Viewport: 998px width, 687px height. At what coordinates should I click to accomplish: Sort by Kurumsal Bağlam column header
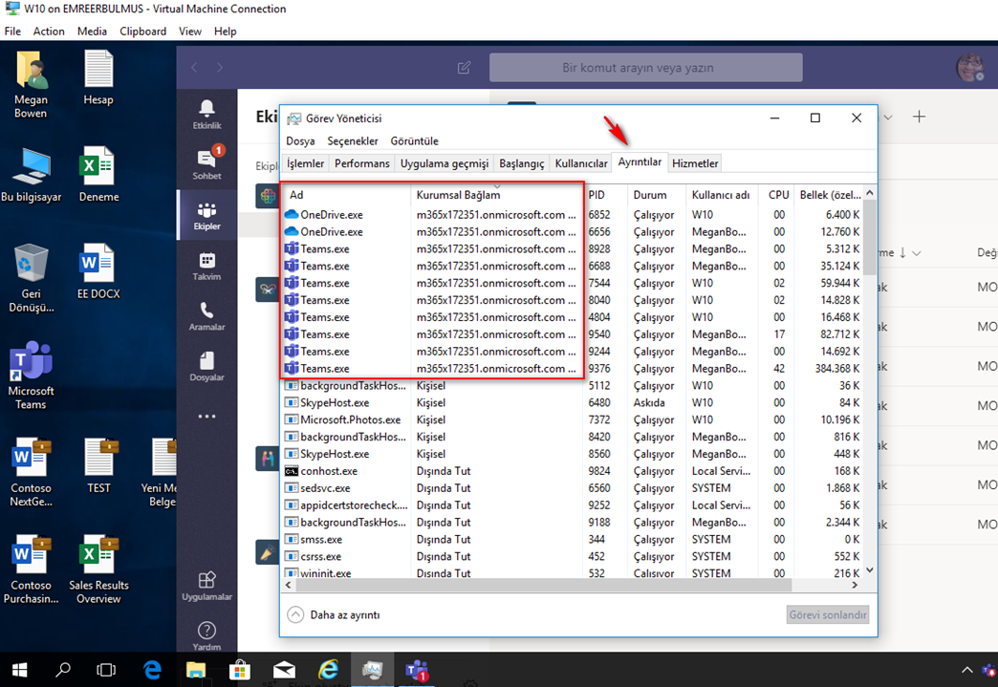point(497,195)
